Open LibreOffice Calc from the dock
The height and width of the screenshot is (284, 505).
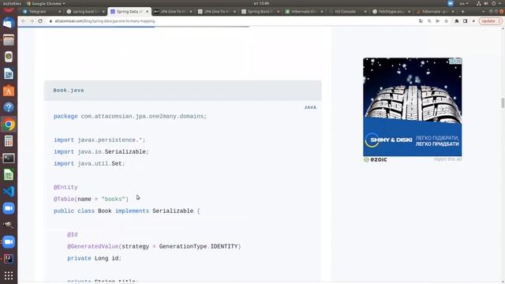coord(9,175)
